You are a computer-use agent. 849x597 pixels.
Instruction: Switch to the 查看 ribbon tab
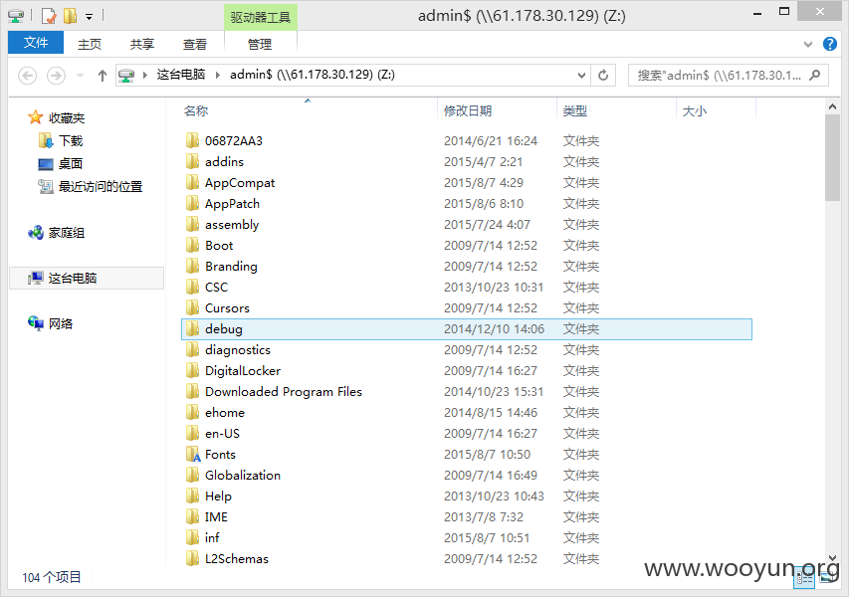(194, 44)
